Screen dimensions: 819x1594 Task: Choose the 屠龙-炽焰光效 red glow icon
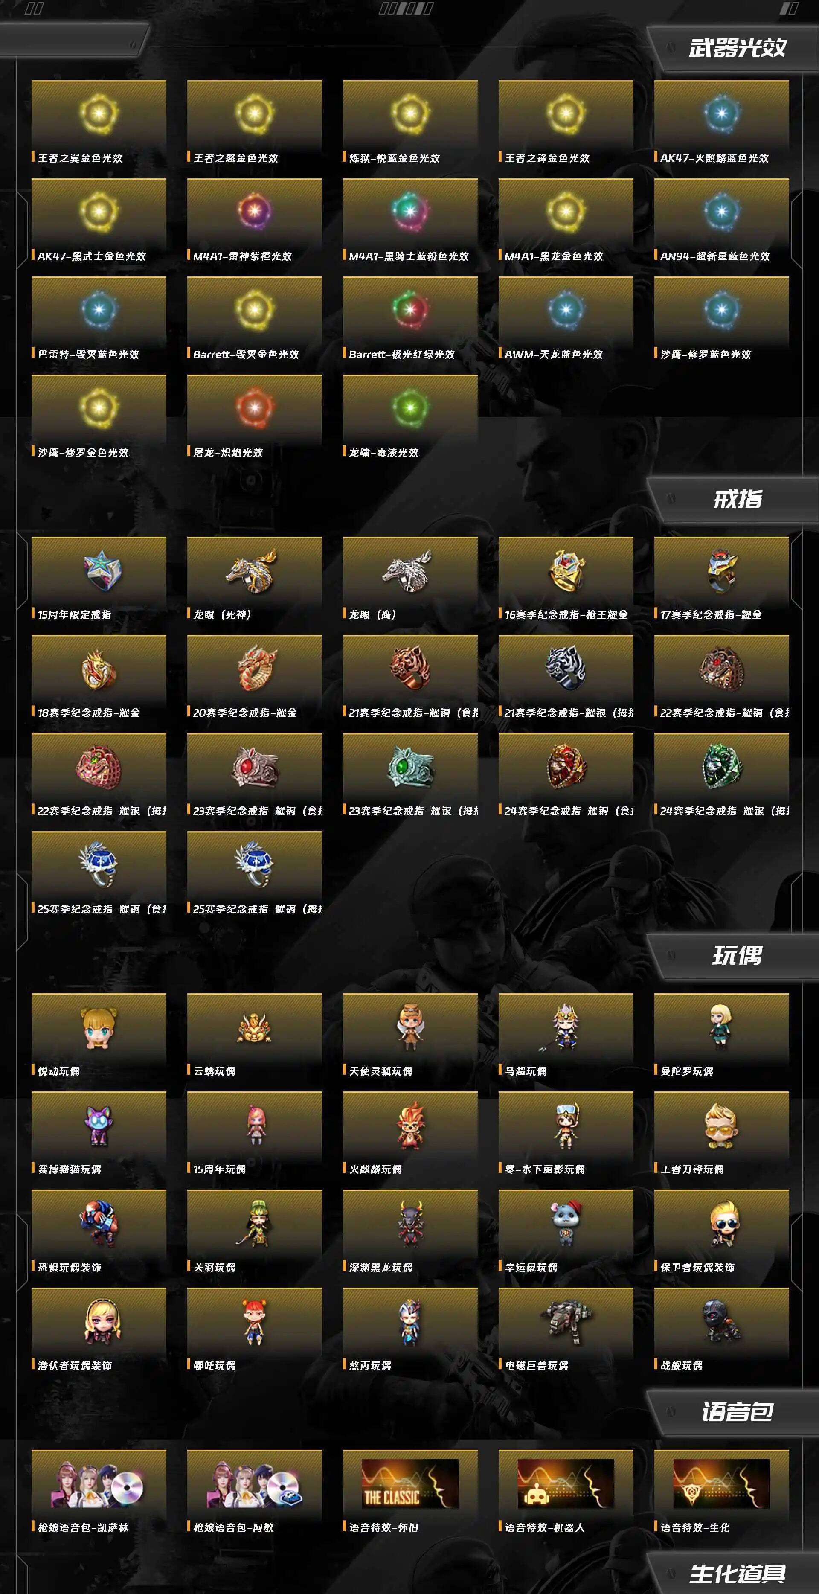[x=254, y=407]
